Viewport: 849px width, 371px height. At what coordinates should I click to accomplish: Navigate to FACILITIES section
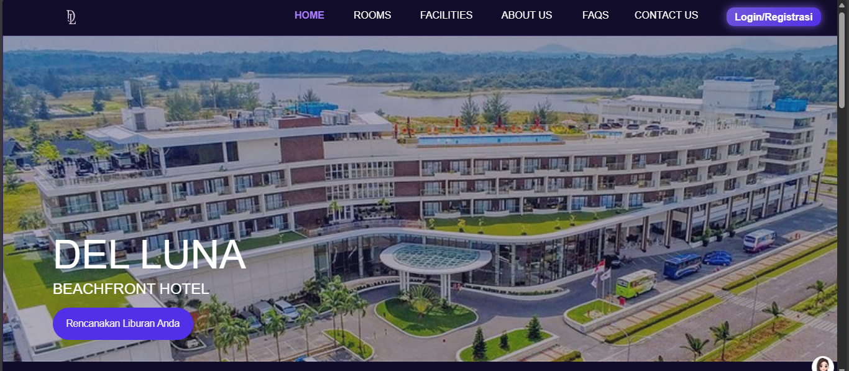tap(446, 16)
